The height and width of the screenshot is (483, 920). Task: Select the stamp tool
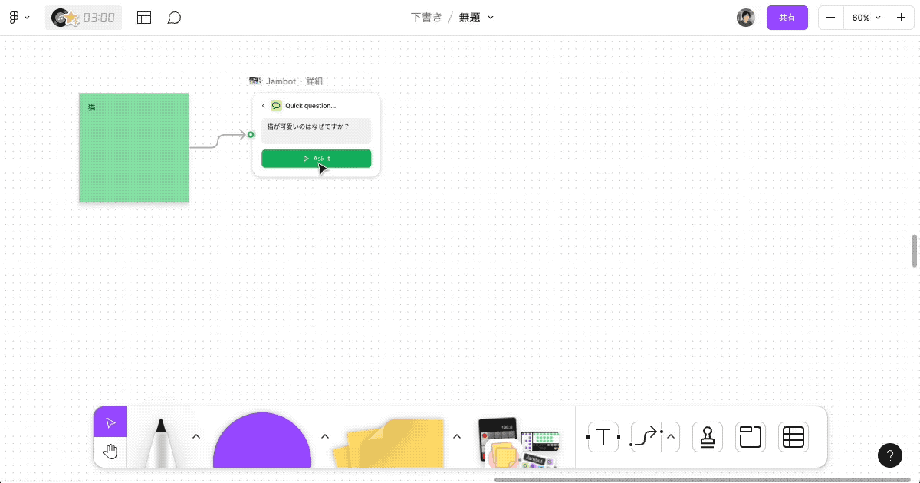click(x=707, y=436)
